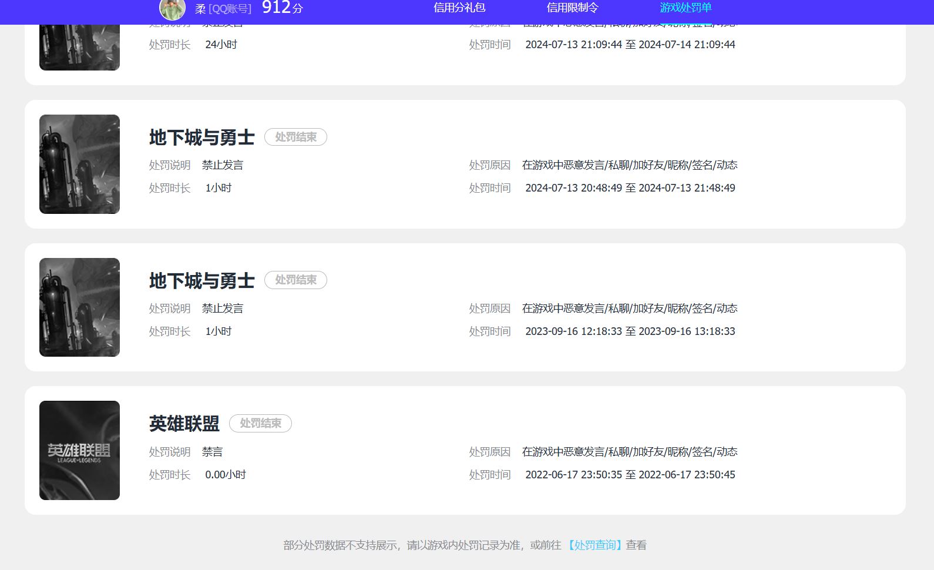Screen dimensions: 934x570
Task: Click 1小时 duration on the 2023-09-16 card
Action: 219,331
